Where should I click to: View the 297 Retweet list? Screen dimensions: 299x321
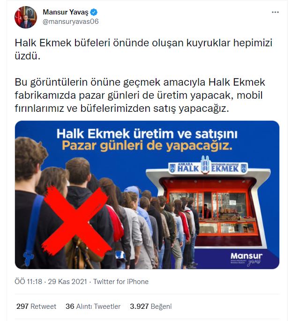point(36,306)
